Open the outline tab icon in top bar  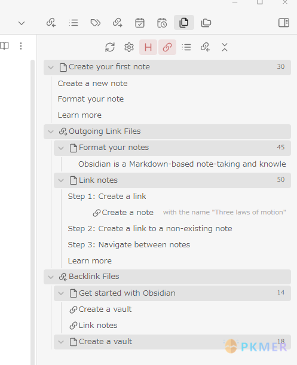coord(74,23)
